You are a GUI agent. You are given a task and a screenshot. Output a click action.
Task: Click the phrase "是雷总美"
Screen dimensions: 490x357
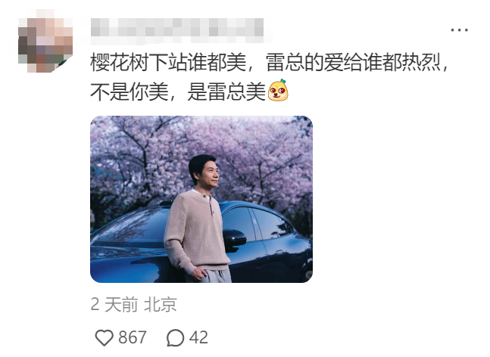click(x=226, y=92)
